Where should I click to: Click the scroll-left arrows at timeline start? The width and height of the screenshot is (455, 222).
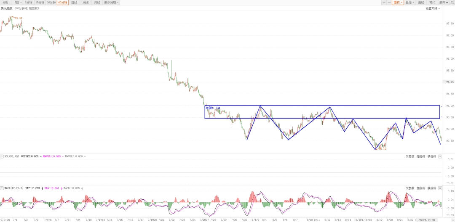click(x=1, y=220)
